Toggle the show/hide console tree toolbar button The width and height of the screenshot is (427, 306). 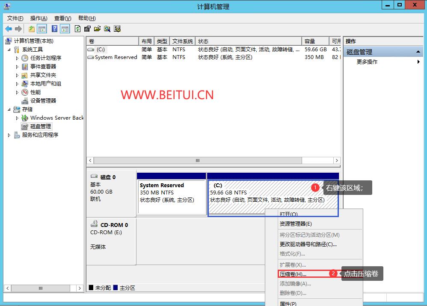[x=42, y=29]
